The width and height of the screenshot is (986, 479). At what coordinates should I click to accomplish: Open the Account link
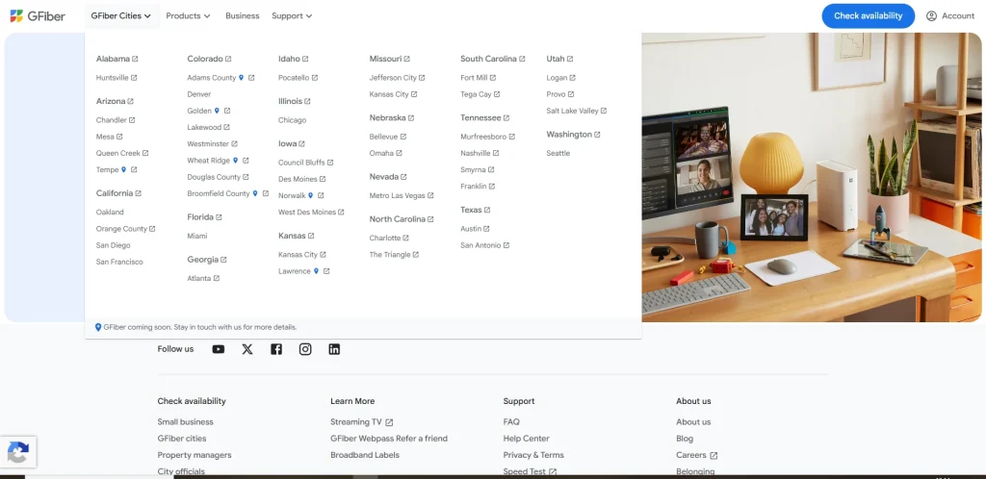point(950,15)
